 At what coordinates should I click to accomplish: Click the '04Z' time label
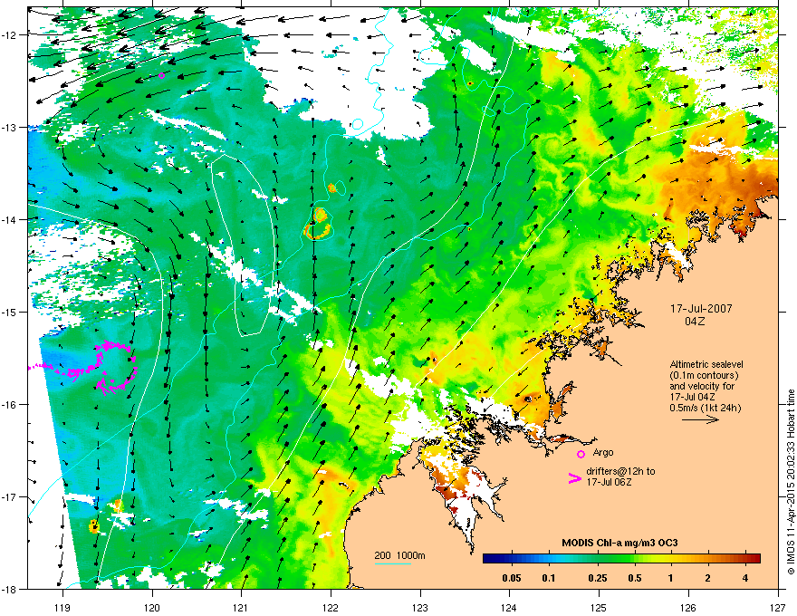tap(695, 322)
